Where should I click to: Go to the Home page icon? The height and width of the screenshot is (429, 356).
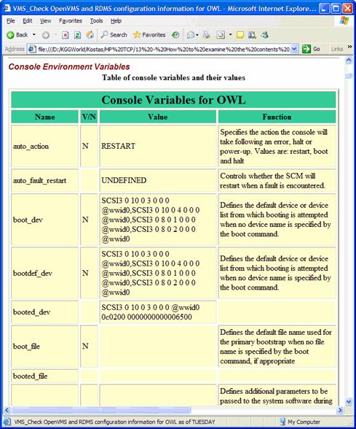click(90, 35)
